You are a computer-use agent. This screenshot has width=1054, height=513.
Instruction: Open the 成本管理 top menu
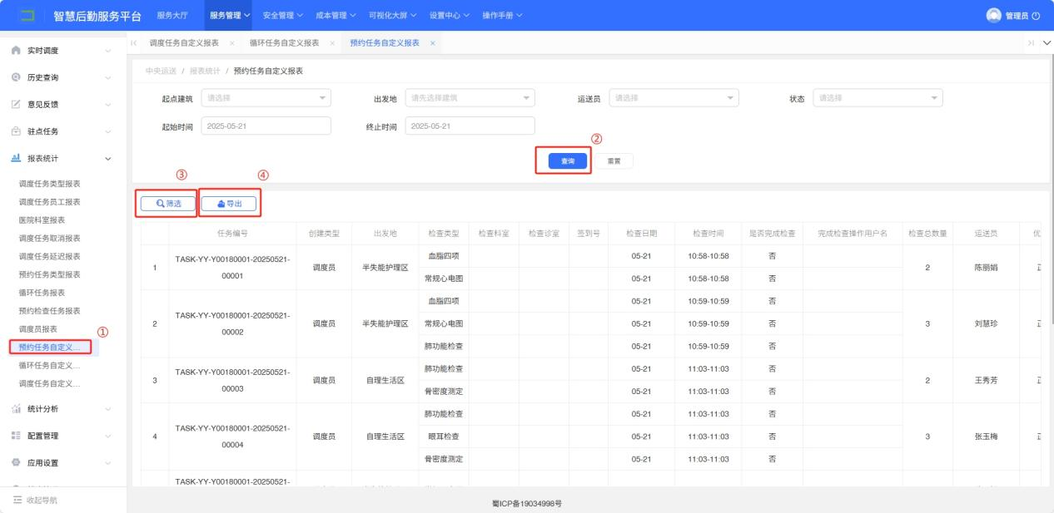point(336,16)
